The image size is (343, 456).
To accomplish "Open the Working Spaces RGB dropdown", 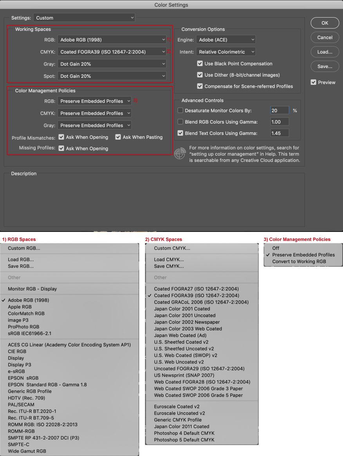I will point(112,39).
